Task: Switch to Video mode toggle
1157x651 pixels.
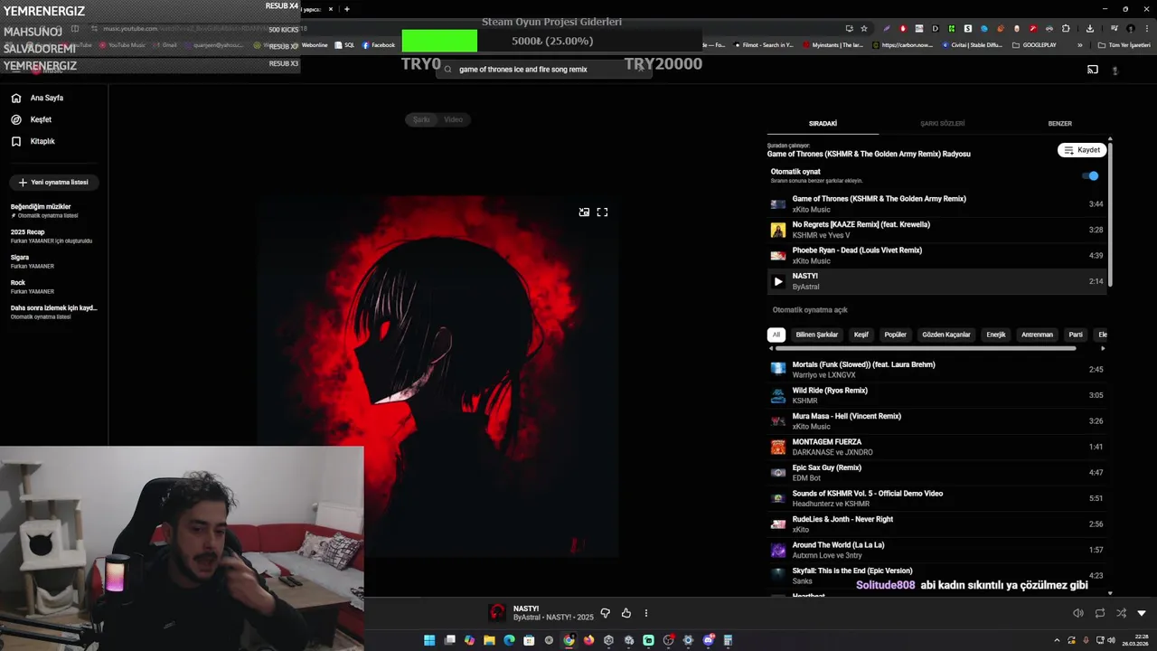Action: tap(453, 119)
